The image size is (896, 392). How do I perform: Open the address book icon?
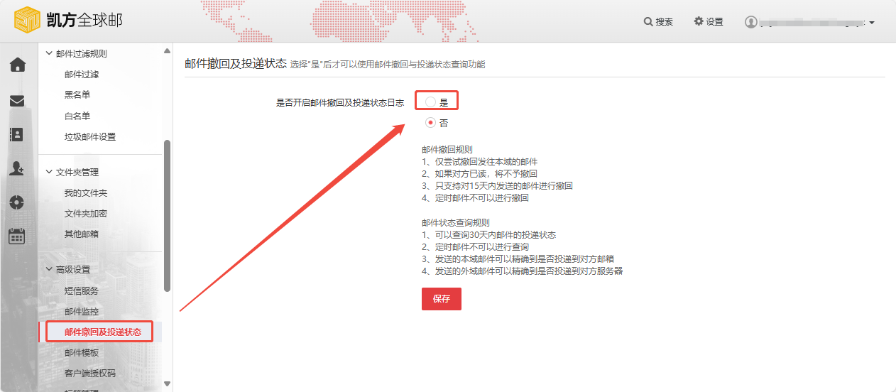point(17,134)
